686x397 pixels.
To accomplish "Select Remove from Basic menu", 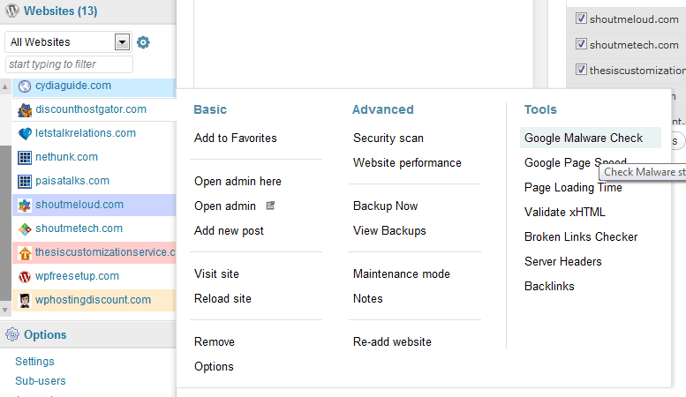I will tap(215, 342).
